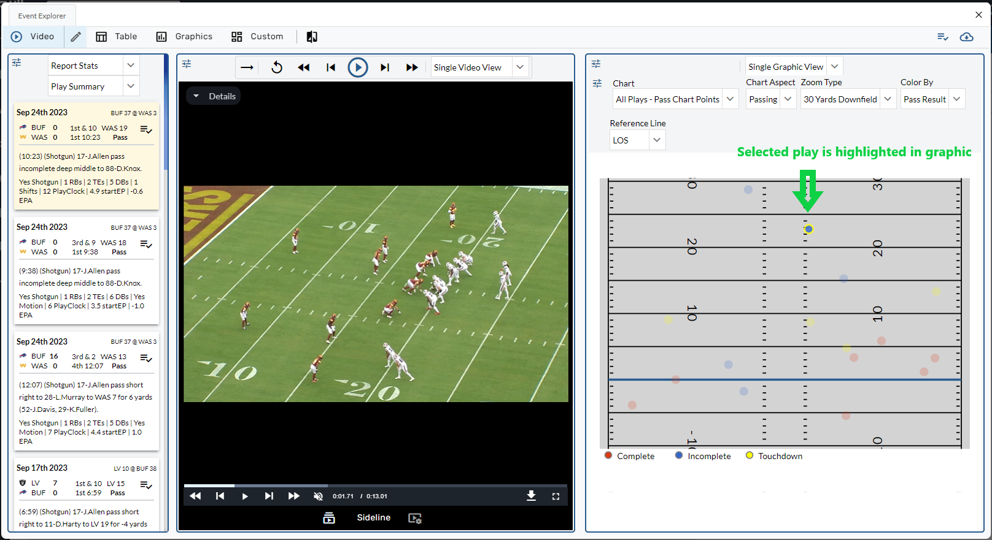
Task: Expand the Details button on video
Action: [214, 96]
